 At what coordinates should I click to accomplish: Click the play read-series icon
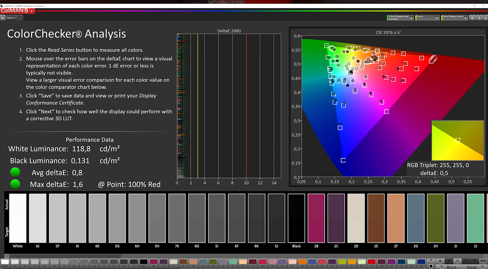pos(449,261)
